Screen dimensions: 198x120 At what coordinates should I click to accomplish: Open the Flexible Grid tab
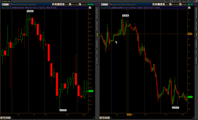tap(6, 1)
